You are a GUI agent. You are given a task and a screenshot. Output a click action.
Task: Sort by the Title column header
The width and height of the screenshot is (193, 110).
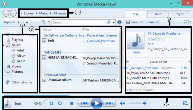86,30
